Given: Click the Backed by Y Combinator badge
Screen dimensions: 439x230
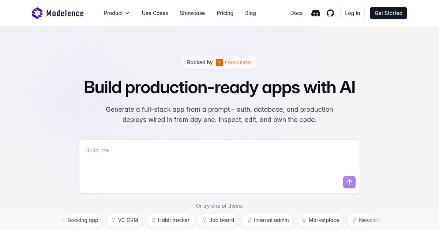Looking at the screenshot, I should coord(219,62).
